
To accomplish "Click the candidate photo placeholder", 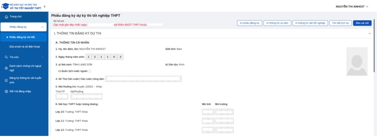I will pos(357,62).
